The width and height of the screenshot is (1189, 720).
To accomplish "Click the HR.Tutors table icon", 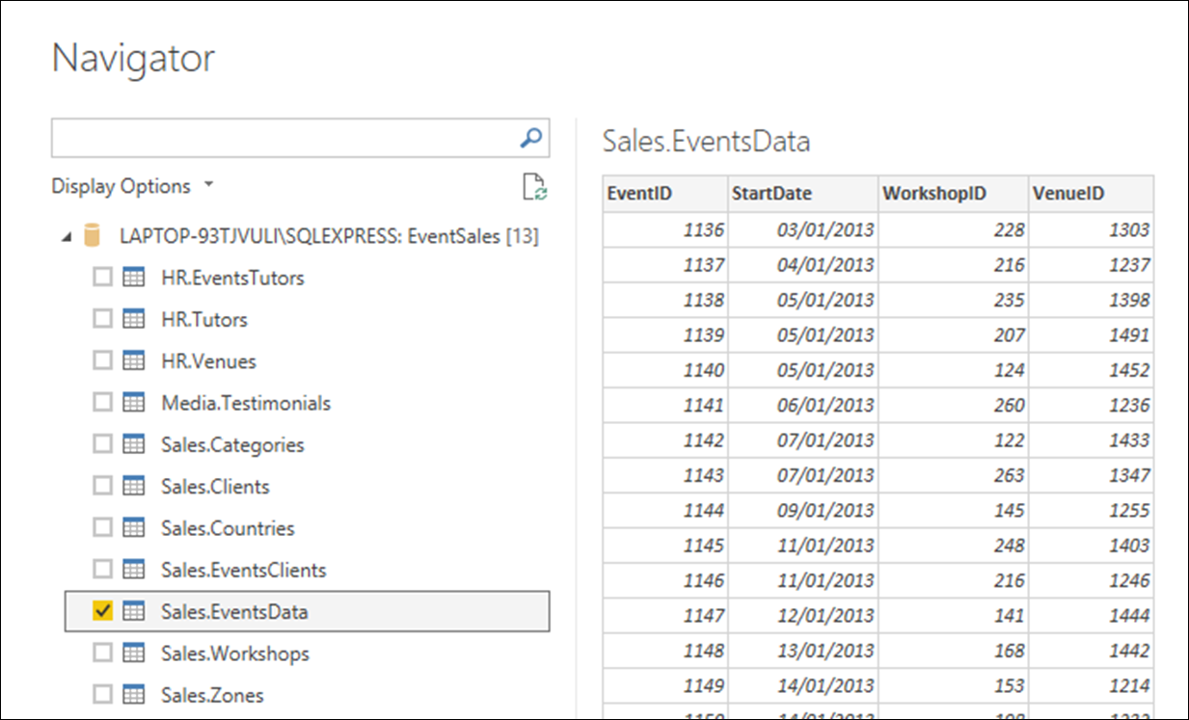I will coord(134,319).
